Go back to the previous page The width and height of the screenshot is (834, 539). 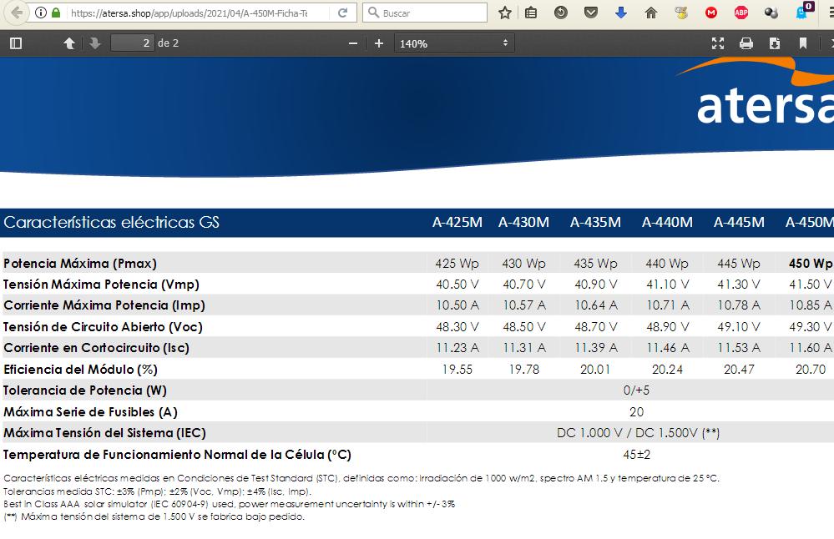(17, 13)
